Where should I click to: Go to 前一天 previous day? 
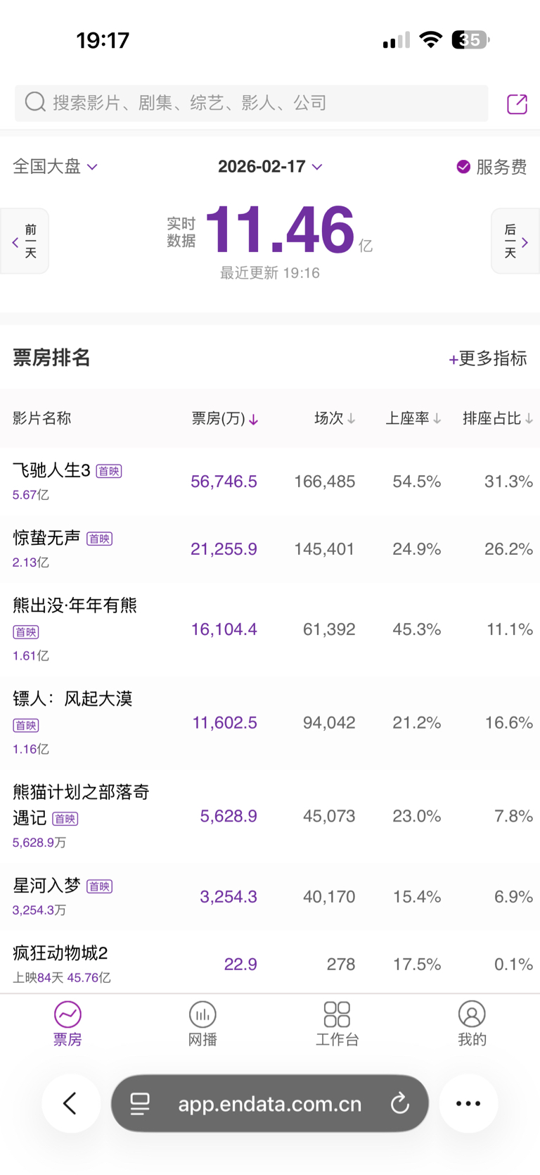[25, 241]
